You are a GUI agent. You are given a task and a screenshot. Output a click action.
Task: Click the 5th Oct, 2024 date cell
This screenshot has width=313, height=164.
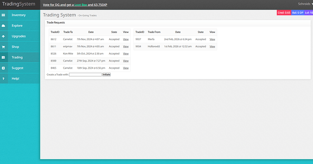coord(90,54)
